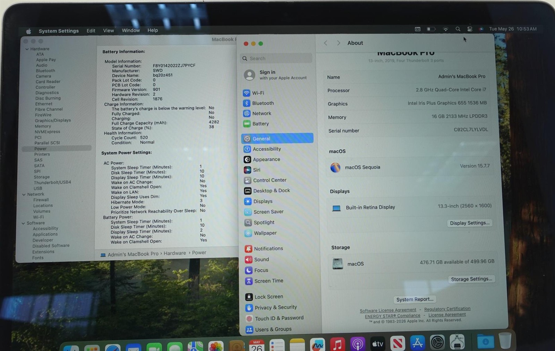This screenshot has width=555, height=351.
Task: Click the Name row showing Admin's MacBook Pro
Action: 407,77
